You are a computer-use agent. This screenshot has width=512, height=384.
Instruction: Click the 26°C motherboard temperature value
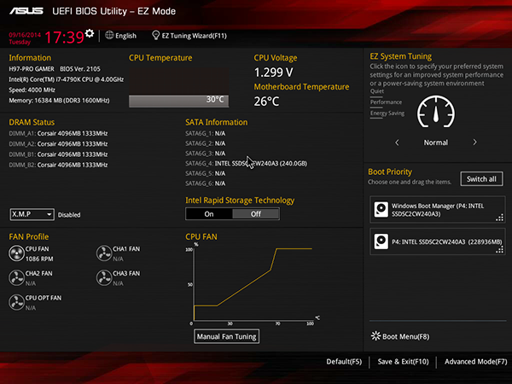coord(266,102)
